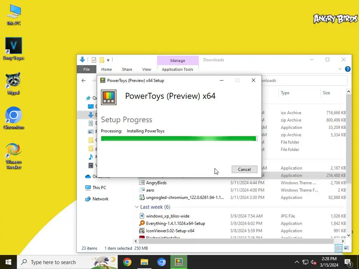Click the Explorer address bar

coord(305,81)
